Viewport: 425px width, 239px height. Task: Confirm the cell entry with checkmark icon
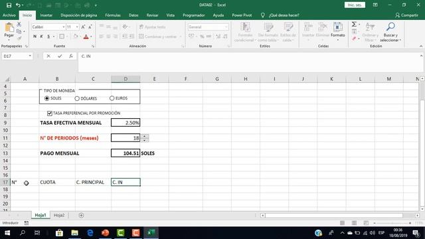coord(60,56)
